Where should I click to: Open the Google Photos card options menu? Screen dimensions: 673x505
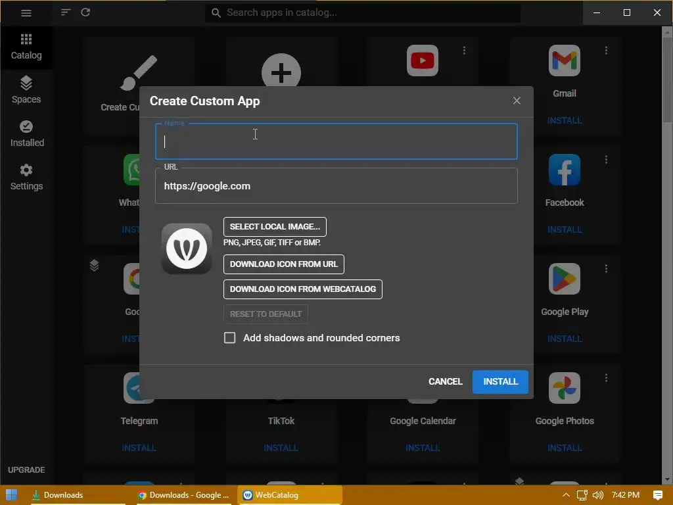[x=606, y=378]
